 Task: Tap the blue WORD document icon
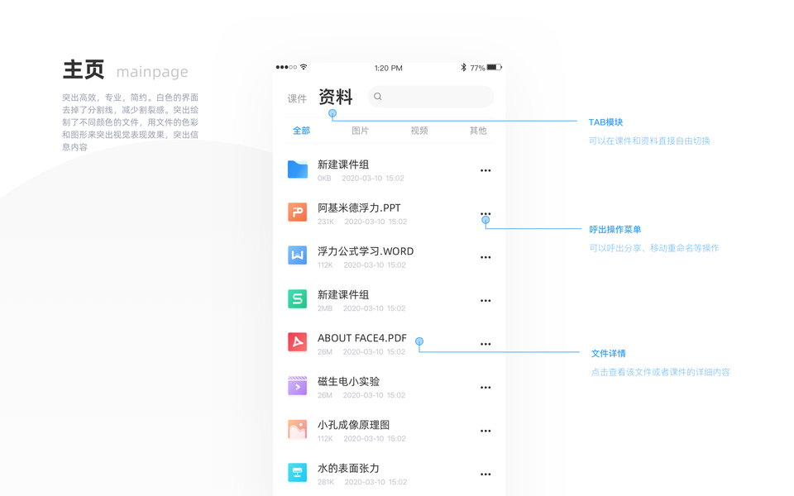297,255
